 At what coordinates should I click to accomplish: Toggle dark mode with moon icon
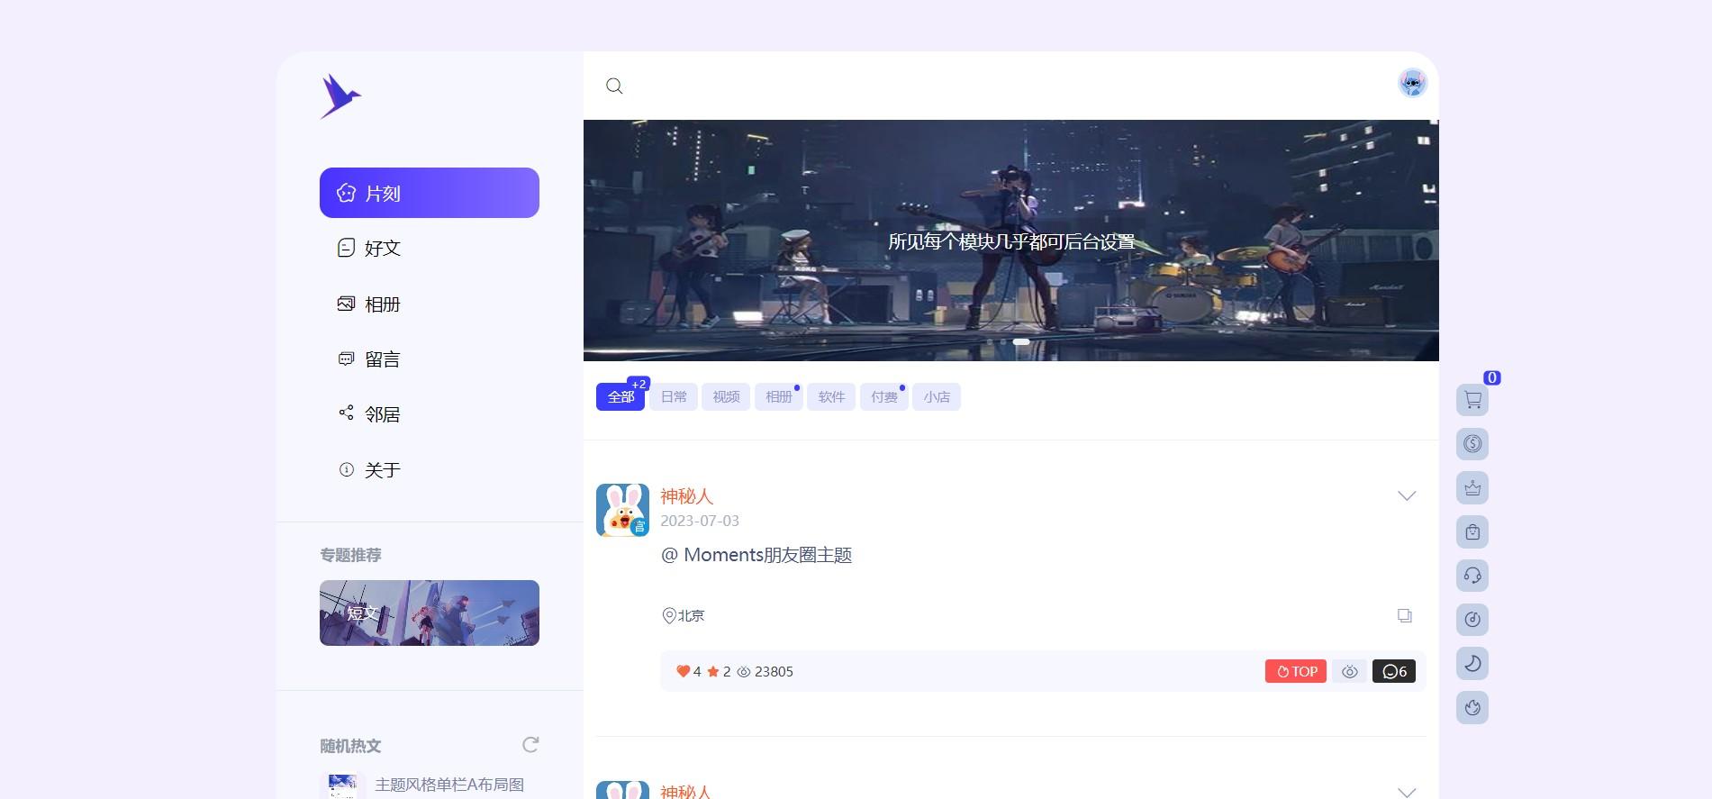point(1472,663)
